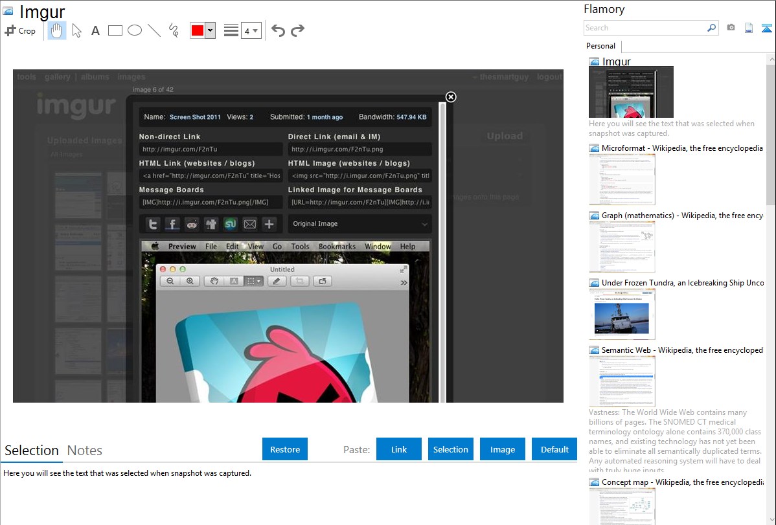Click the Message Boards code field
This screenshot has height=525, width=776.
211,202
